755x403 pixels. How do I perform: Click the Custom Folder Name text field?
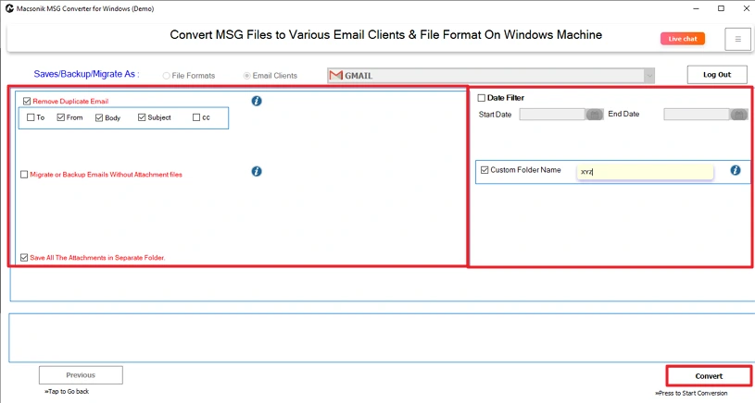click(x=645, y=172)
